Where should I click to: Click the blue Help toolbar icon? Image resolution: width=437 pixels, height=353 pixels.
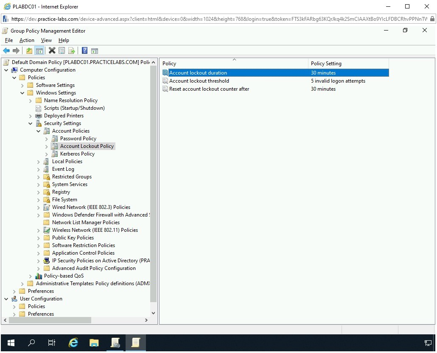(x=84, y=51)
